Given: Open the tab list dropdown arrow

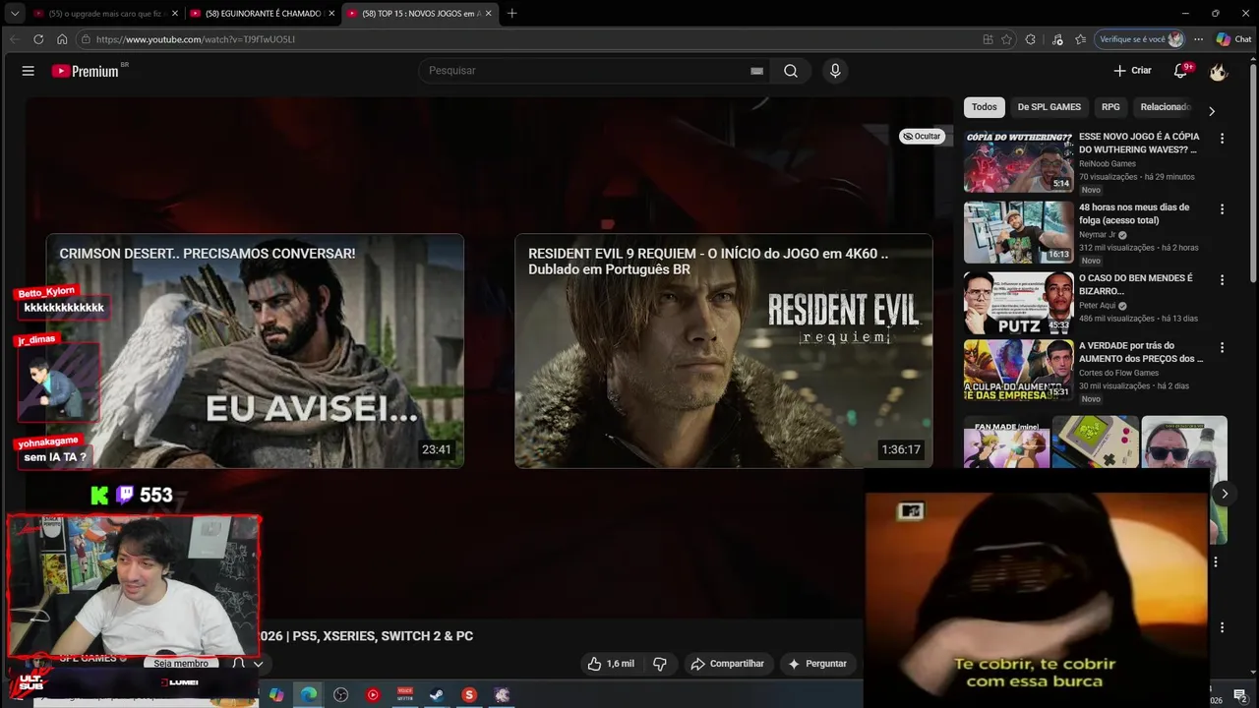Looking at the screenshot, I should coord(15,14).
